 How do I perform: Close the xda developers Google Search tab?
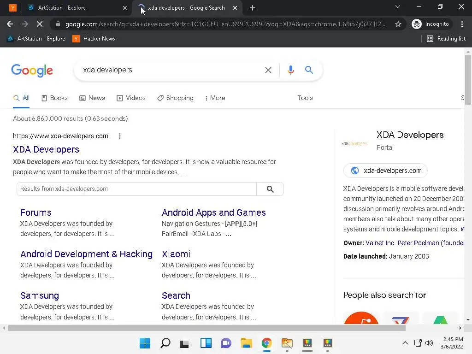point(235,8)
